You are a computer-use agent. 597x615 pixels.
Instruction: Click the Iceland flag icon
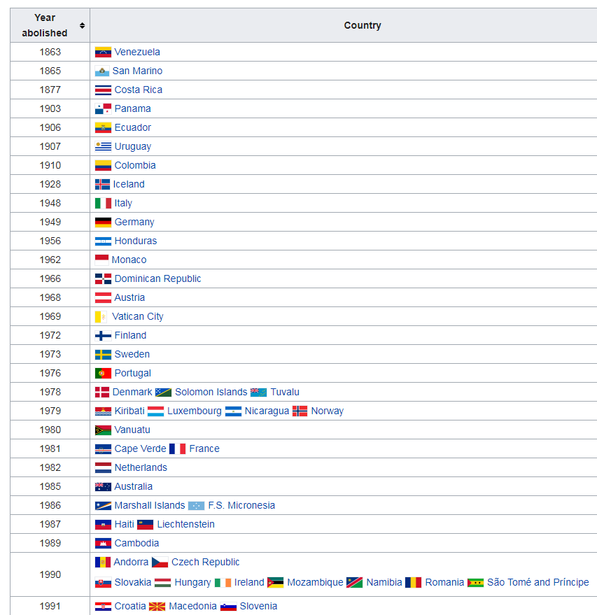click(102, 184)
